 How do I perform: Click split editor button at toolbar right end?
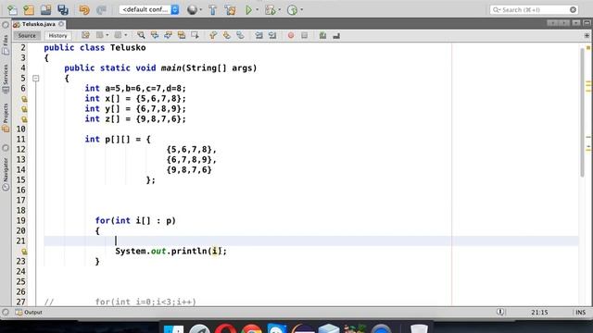point(587,35)
